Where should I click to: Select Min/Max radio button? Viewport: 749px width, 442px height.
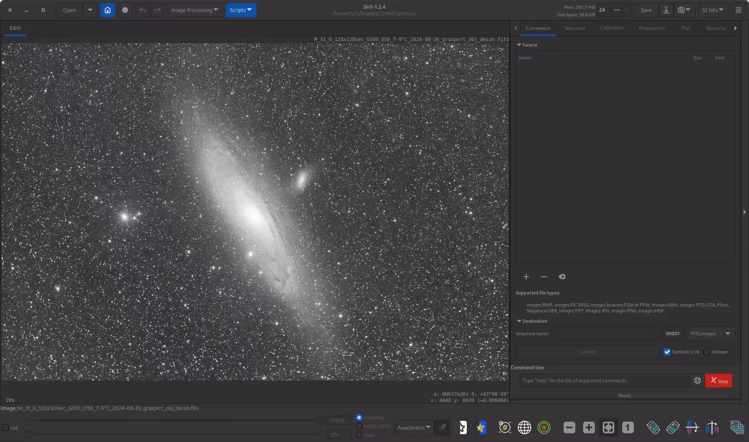359,417
